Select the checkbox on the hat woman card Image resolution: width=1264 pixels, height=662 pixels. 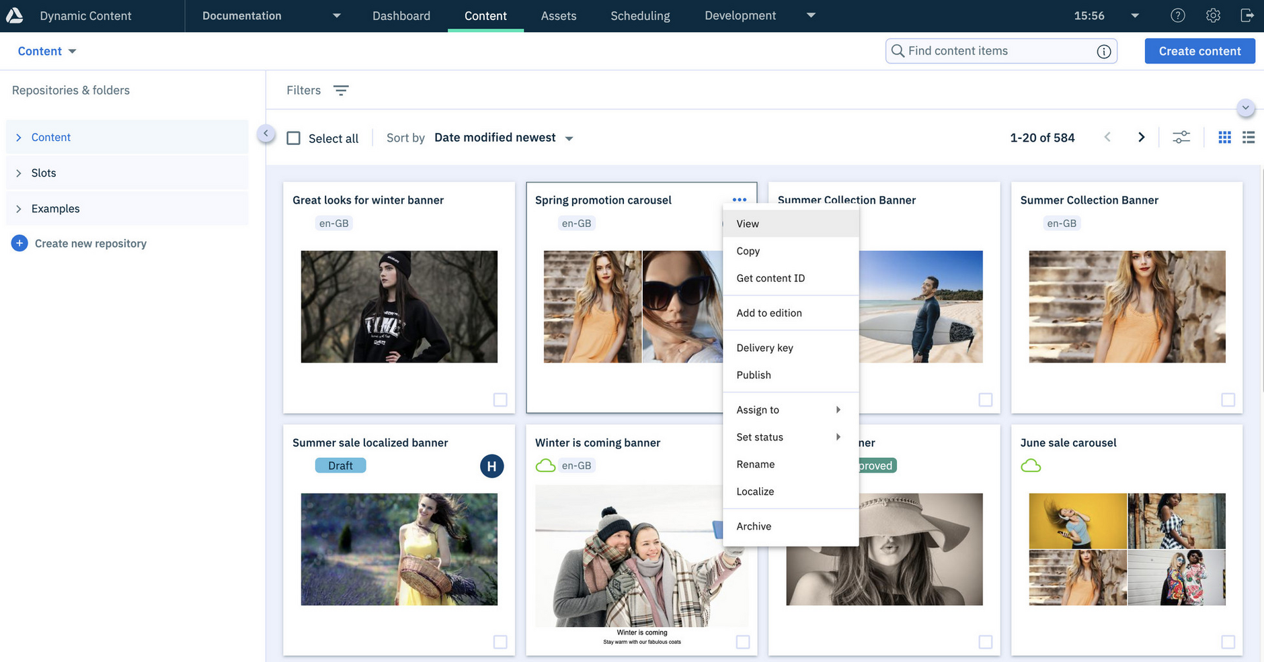point(986,642)
